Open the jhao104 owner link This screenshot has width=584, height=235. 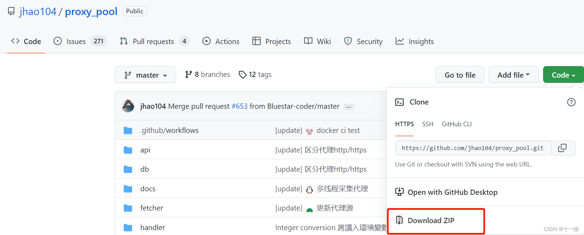click(x=38, y=12)
